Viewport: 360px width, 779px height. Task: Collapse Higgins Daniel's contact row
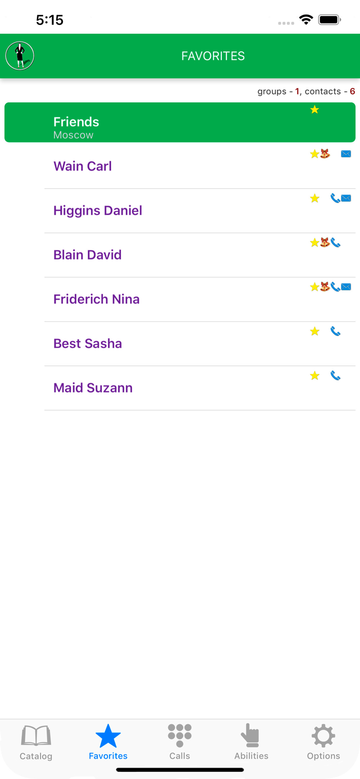click(156, 210)
